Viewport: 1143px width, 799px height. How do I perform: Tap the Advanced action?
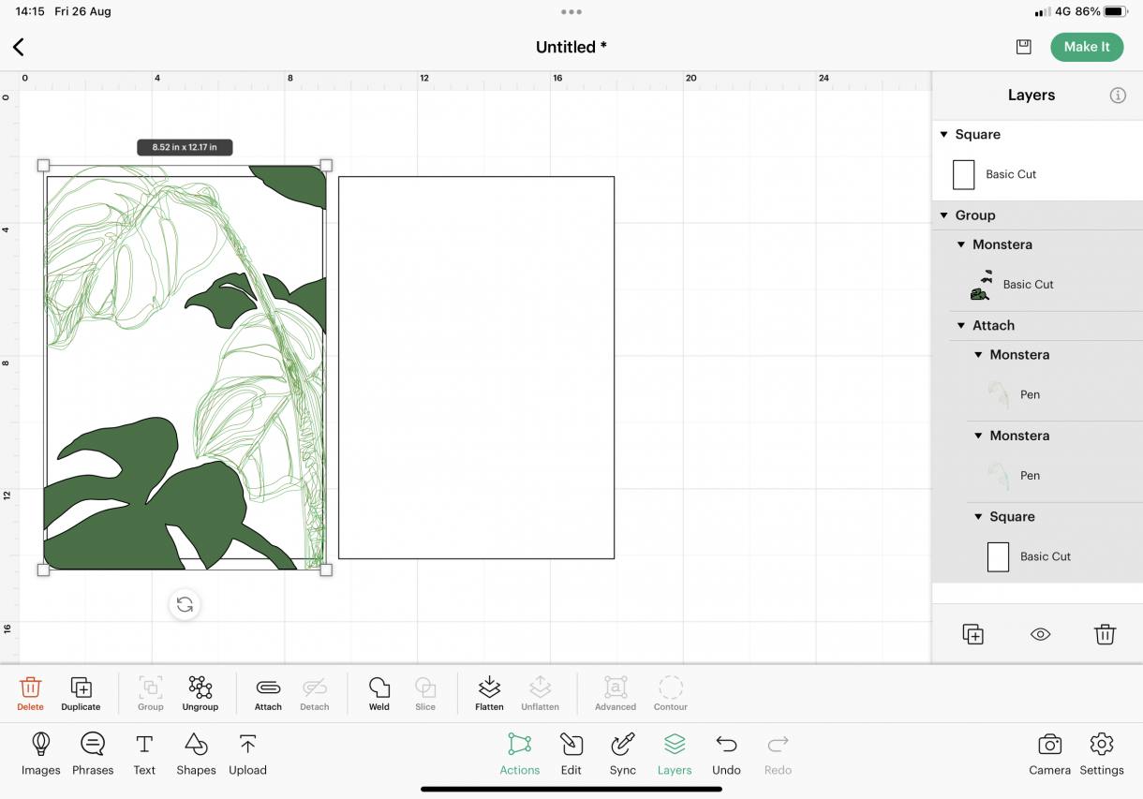pyautogui.click(x=616, y=694)
